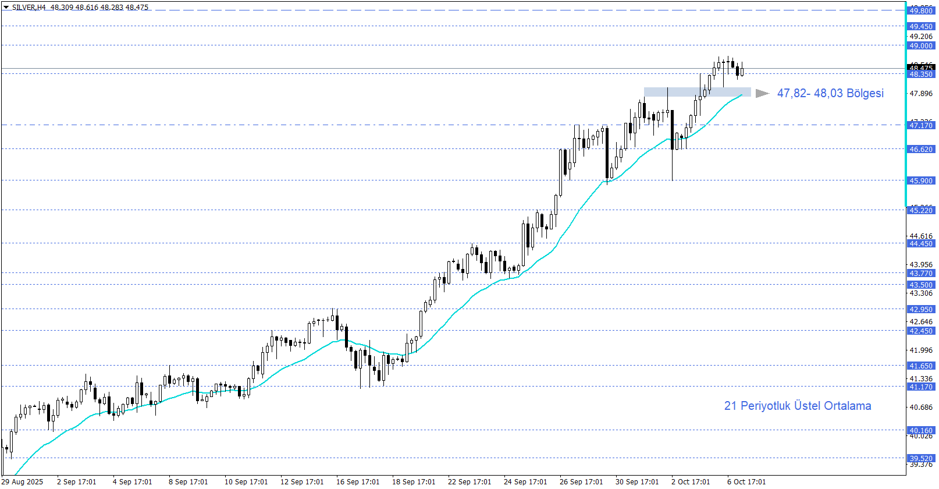Select the 42.950 price level tag
Viewport: 939px width, 489px height.
921,310
